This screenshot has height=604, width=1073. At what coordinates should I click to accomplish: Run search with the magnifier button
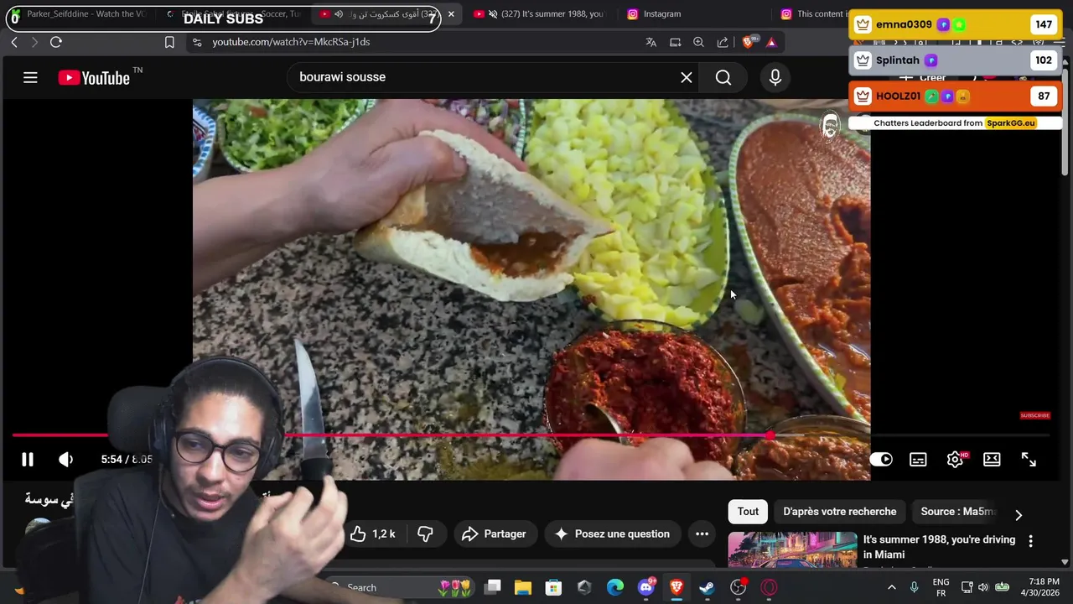pyautogui.click(x=723, y=77)
